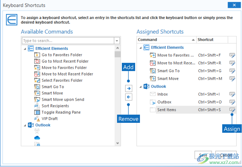Click the Add right-arrow button
242x167 pixels.
pos(129,89)
